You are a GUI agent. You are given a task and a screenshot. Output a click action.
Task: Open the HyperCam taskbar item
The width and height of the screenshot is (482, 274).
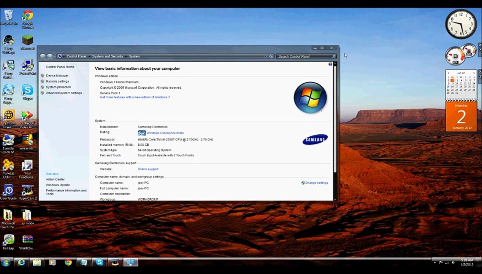[x=114, y=262]
